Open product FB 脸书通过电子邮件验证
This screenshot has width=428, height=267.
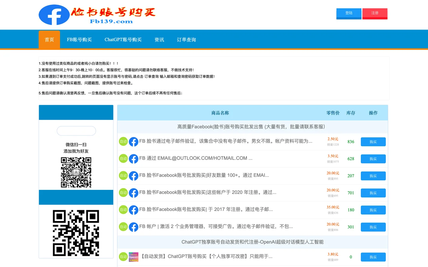[x=226, y=141]
